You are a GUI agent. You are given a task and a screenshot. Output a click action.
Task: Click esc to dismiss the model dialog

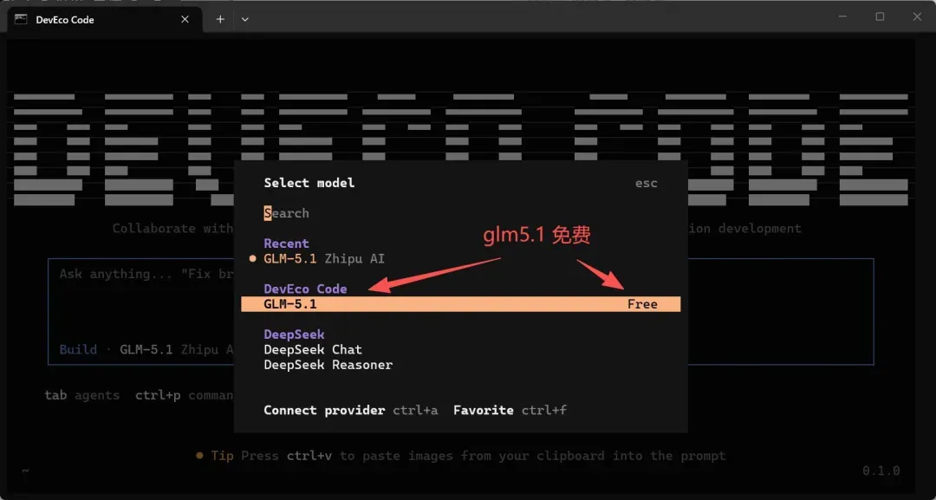click(x=646, y=183)
